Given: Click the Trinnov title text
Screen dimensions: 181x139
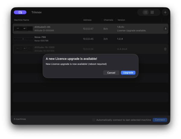Looking at the screenshot, I should point(37,12).
